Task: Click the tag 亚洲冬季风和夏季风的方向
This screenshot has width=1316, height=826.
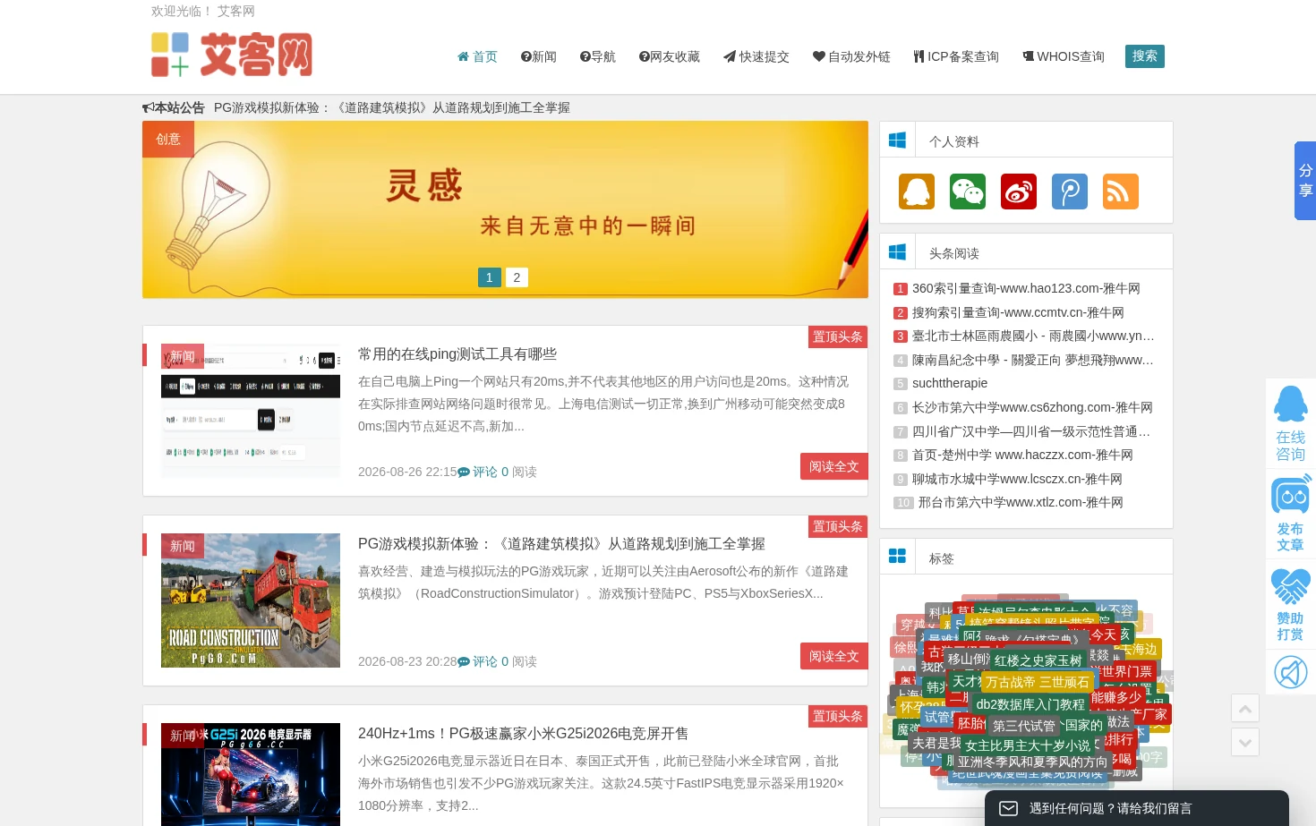Action: [x=1032, y=762]
